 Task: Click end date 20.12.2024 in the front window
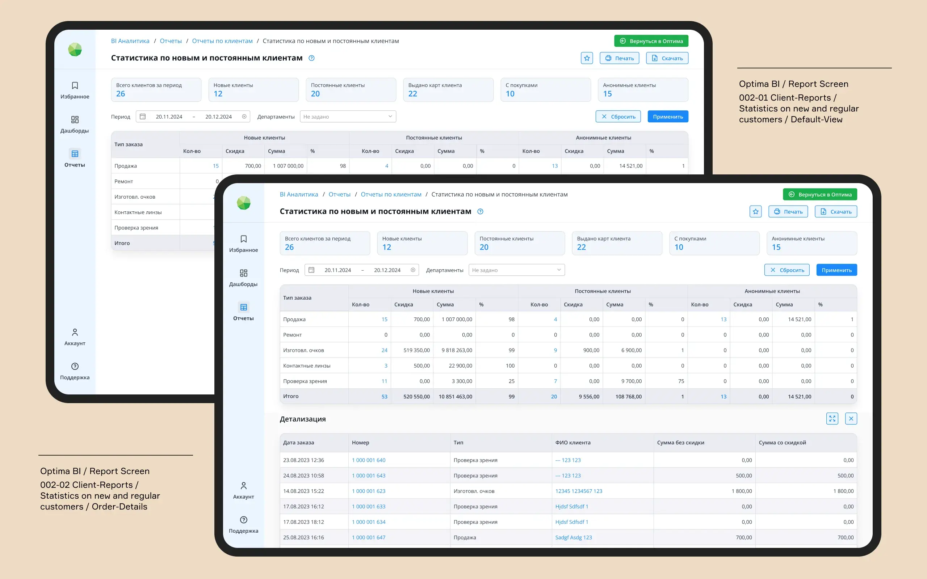pos(387,270)
